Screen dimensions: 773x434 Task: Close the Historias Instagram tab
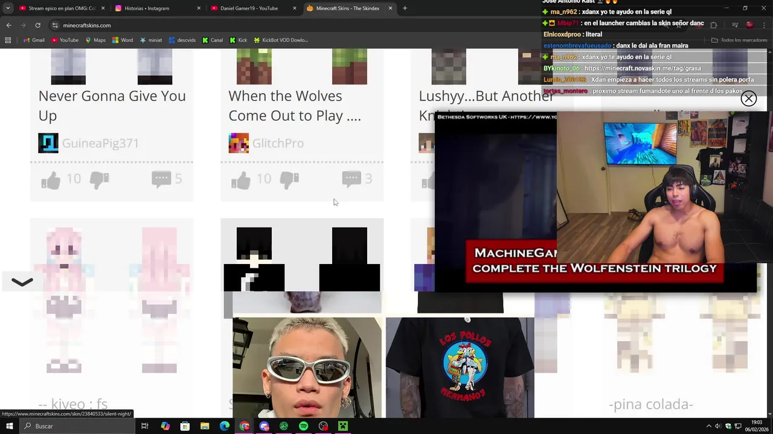click(199, 8)
